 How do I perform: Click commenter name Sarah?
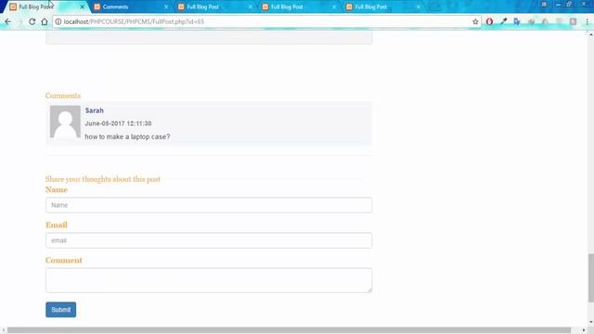pyautogui.click(x=95, y=110)
